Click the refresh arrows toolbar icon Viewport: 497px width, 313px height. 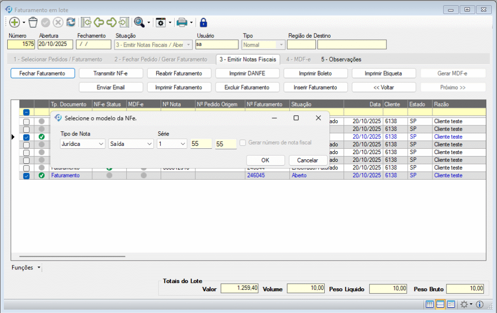click(71, 22)
